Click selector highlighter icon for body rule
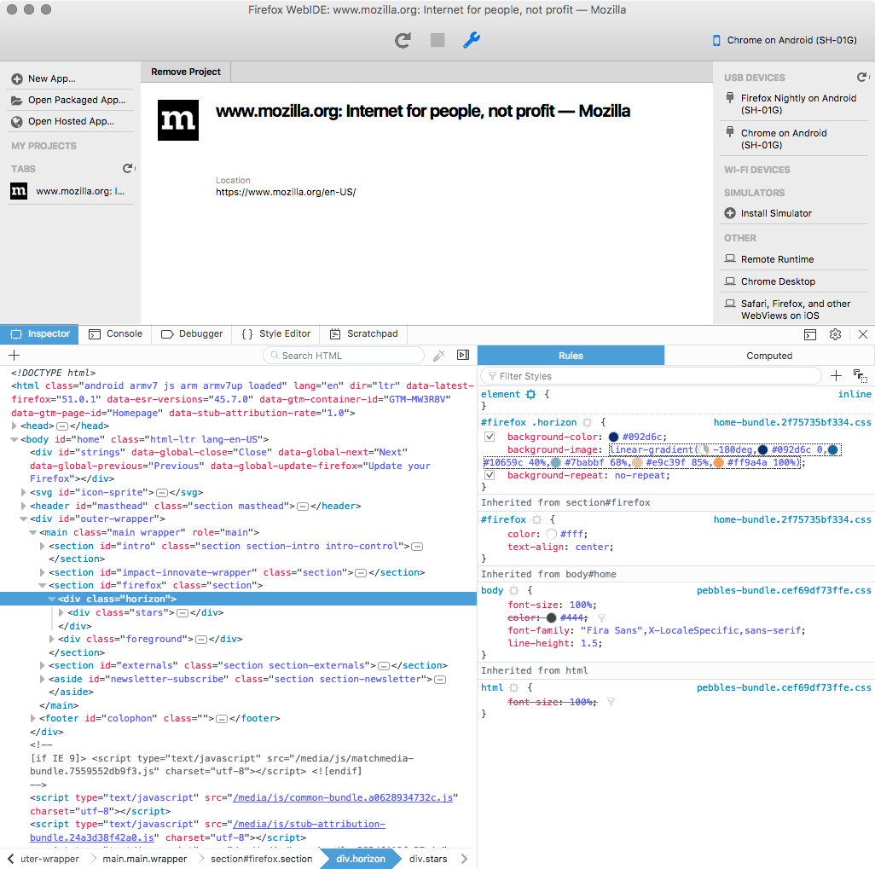 coord(514,590)
